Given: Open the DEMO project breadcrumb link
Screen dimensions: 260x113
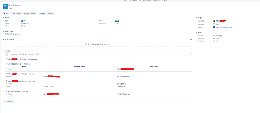Looking at the screenshot, I should [11, 5].
